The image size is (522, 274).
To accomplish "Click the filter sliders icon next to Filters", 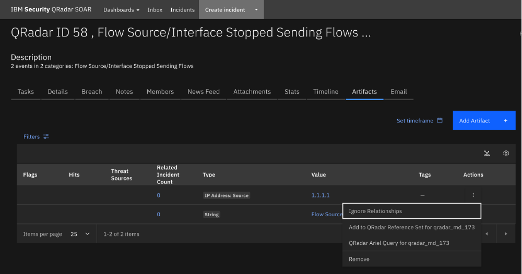I will (46, 136).
